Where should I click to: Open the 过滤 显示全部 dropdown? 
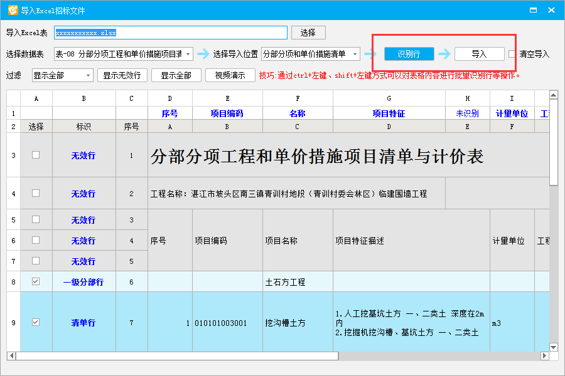(62, 75)
